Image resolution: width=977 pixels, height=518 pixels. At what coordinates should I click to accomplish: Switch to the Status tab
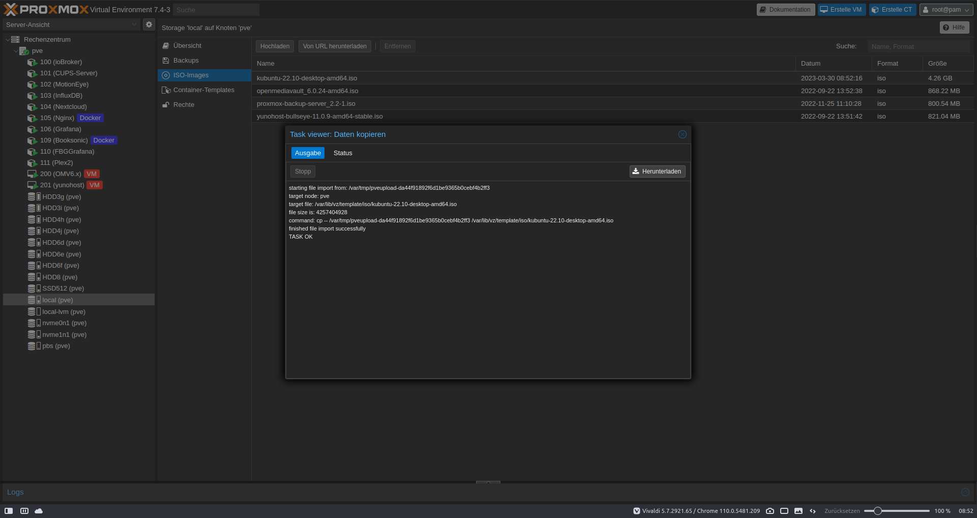[343, 153]
